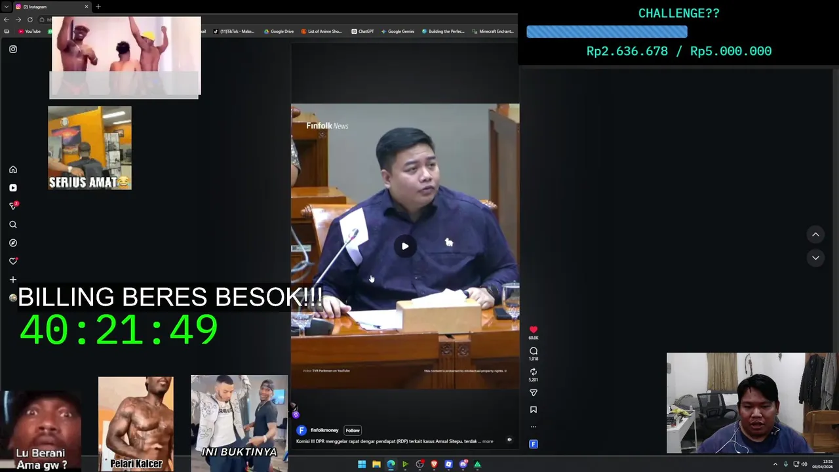Open the TikTok bookmark
This screenshot has width=839, height=472.
pyautogui.click(x=233, y=31)
